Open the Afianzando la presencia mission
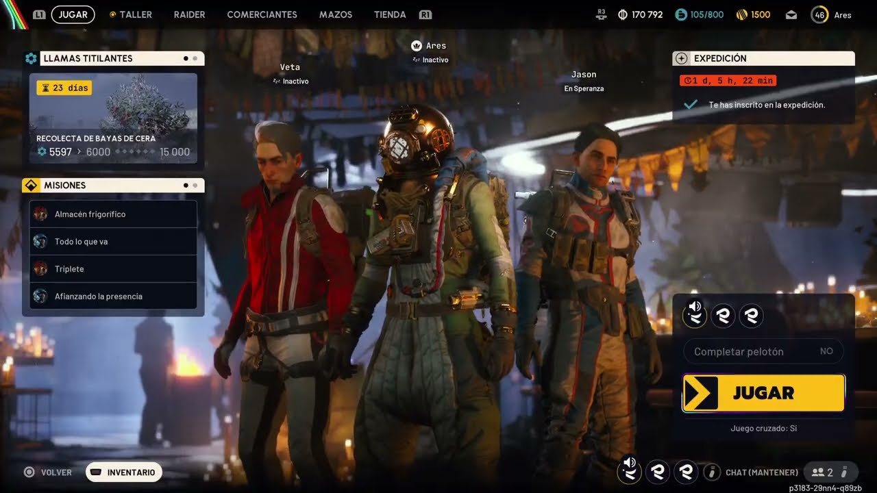The height and width of the screenshot is (493, 877). pos(113,296)
